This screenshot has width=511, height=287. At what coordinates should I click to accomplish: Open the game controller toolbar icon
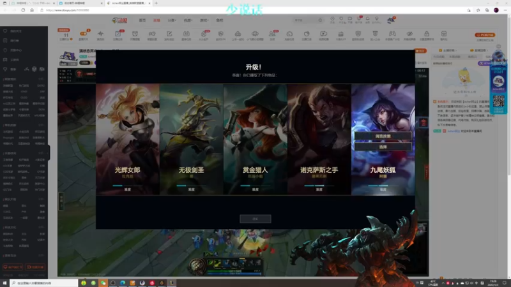click(392, 34)
